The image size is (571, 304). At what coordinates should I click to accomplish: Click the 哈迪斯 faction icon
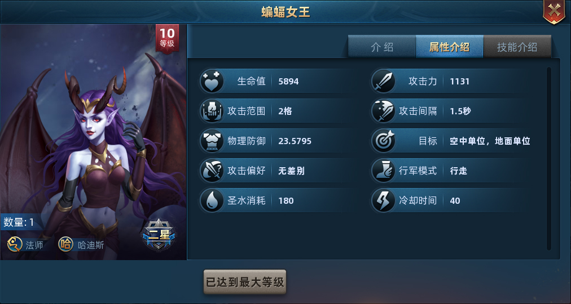click(65, 244)
